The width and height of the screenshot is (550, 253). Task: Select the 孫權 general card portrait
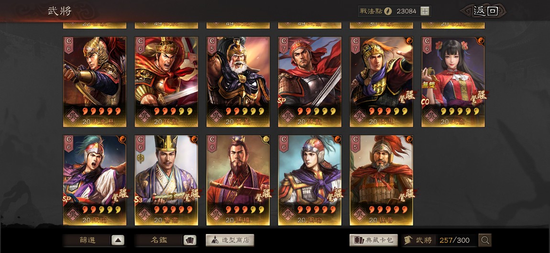pyautogui.click(x=238, y=171)
